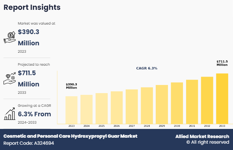Click the 2032 axis year label
The width and height of the screenshot is (233, 150).
coord(207,126)
